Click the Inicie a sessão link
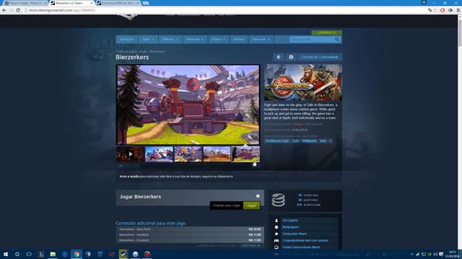462x259 pixels. coord(129,176)
